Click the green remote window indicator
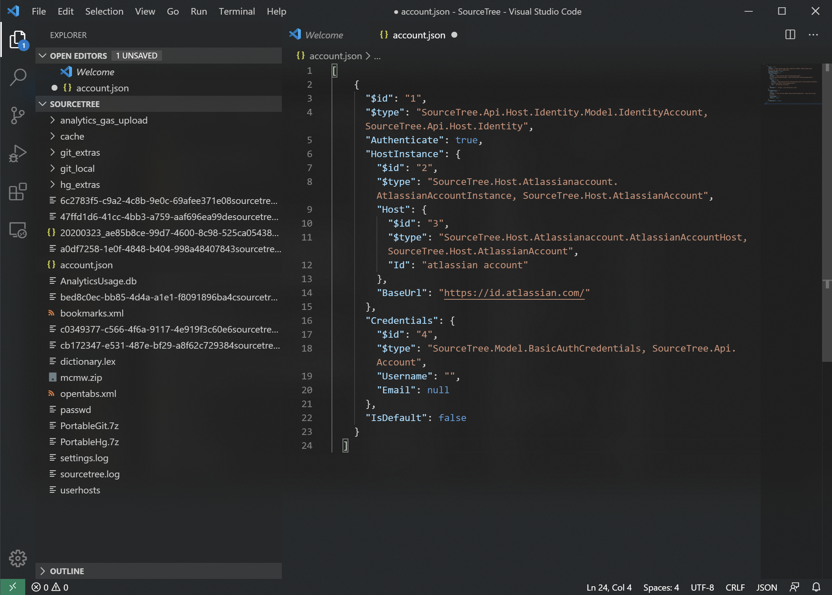Screen dimensions: 832x595 (x=12, y=587)
